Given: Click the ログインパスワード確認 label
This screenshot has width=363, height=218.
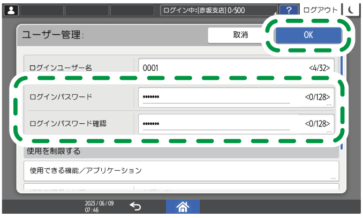Looking at the screenshot, I should tap(68, 124).
